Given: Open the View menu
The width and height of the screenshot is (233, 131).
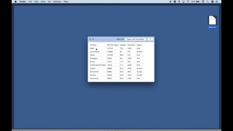Looking at the screenshot, I should pyautogui.click(x=43, y=1).
